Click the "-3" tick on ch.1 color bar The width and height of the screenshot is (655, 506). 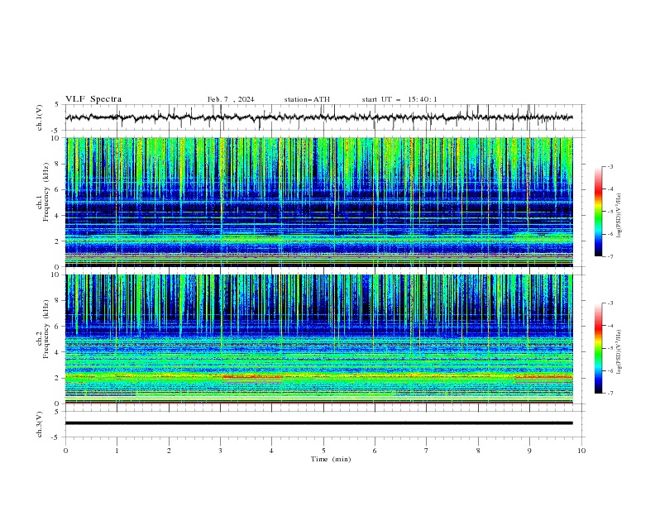pyautogui.click(x=610, y=166)
